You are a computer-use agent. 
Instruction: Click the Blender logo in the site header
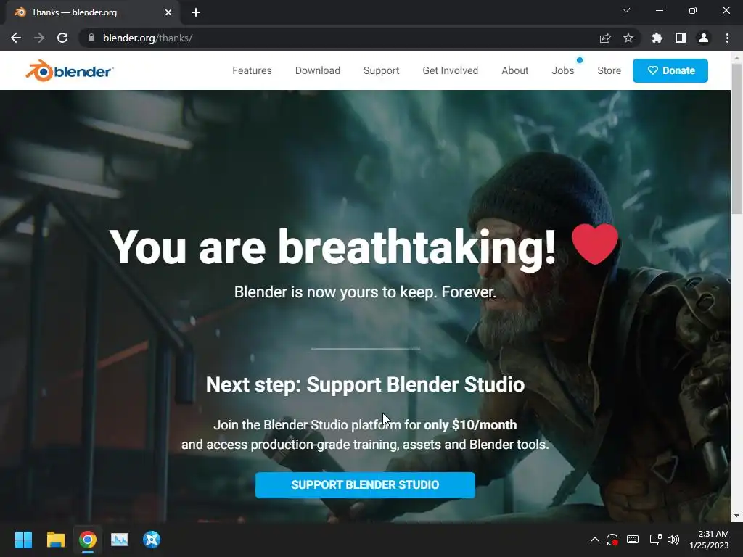[69, 71]
